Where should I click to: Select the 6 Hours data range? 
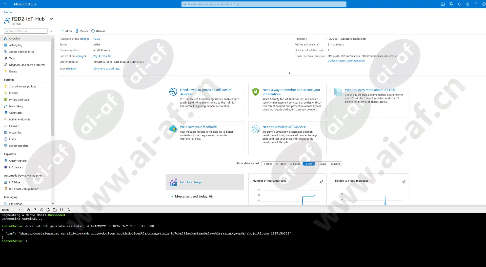[281, 164]
